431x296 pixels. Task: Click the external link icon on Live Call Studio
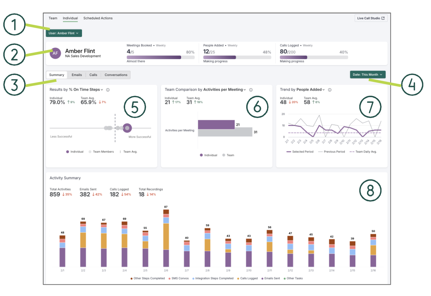(383, 18)
